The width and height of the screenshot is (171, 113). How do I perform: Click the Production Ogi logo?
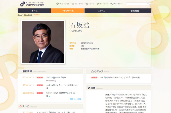[32, 4]
